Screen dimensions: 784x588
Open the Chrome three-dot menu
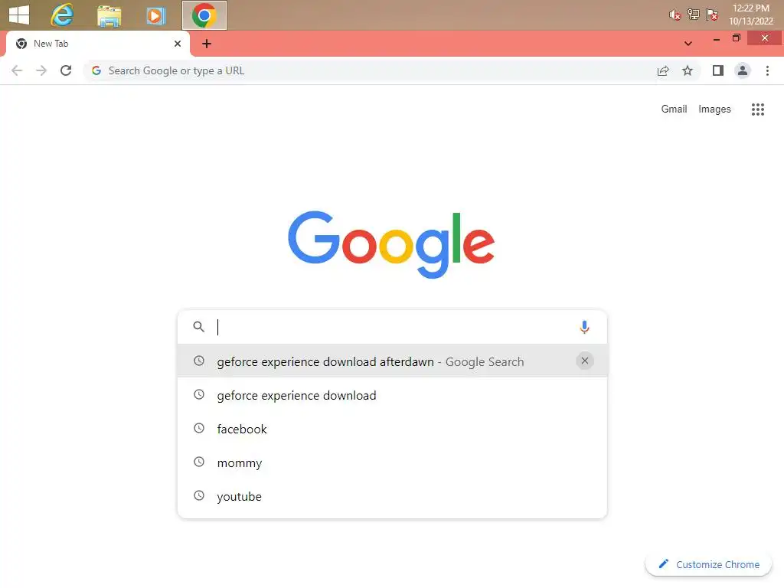pyautogui.click(x=767, y=70)
